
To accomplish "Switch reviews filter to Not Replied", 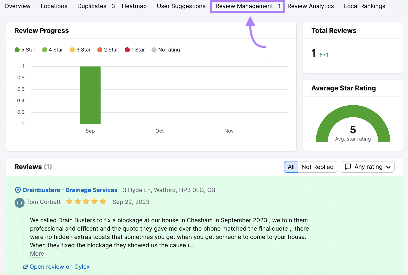I will pos(317,167).
